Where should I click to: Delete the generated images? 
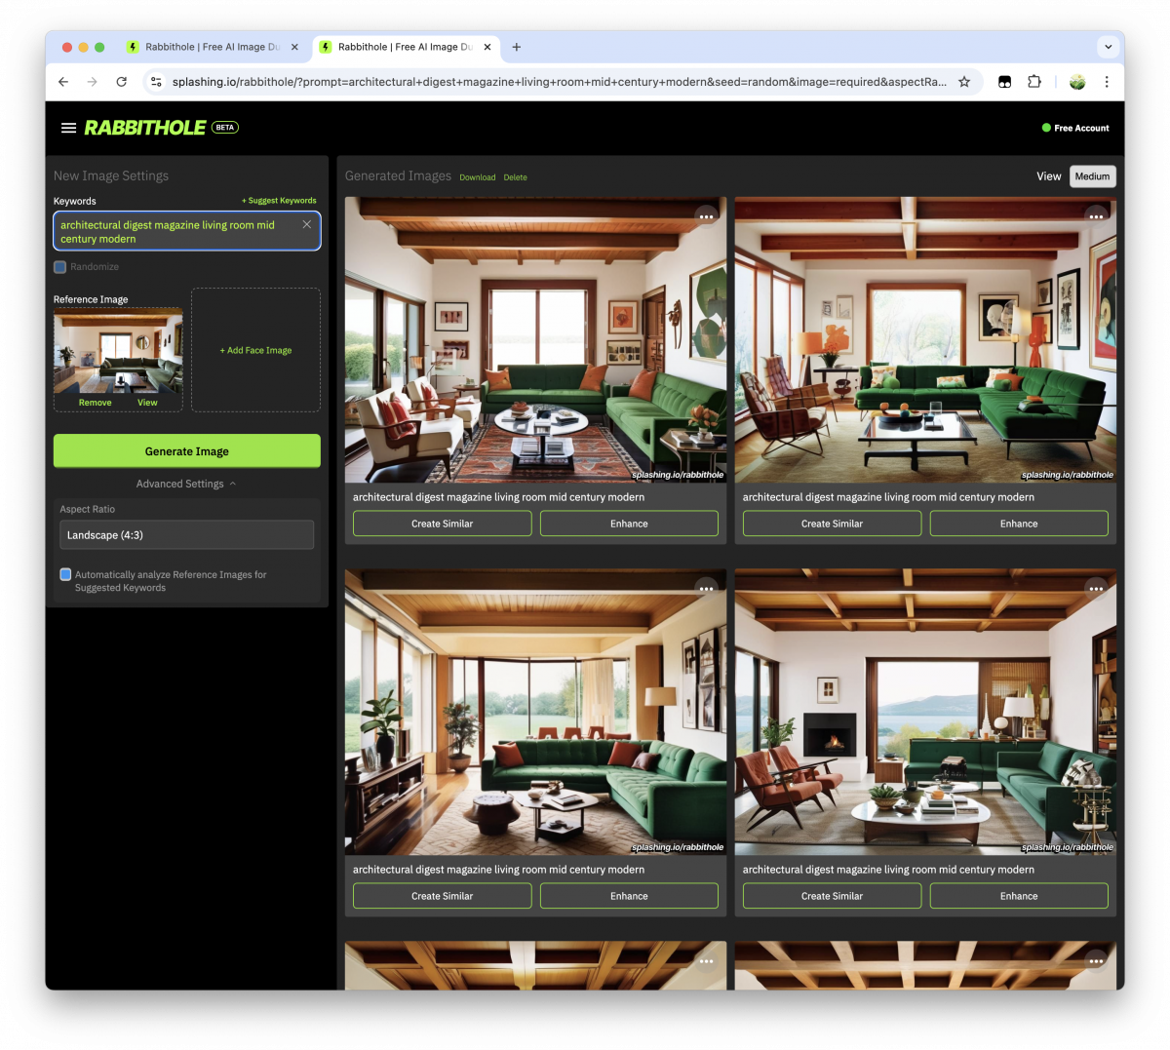point(516,177)
